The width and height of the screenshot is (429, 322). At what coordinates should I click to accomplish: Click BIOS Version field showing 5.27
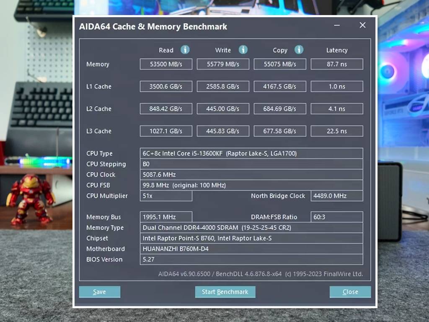251,259
